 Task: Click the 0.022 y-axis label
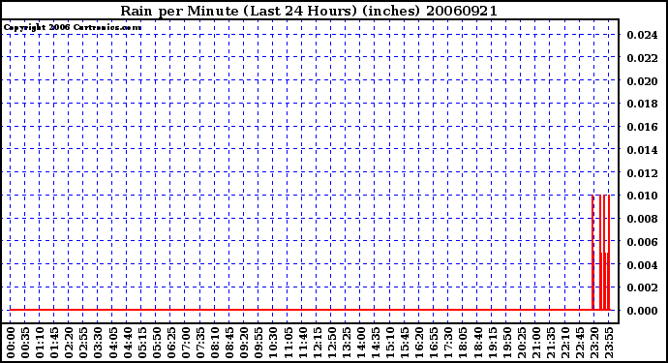pos(642,57)
